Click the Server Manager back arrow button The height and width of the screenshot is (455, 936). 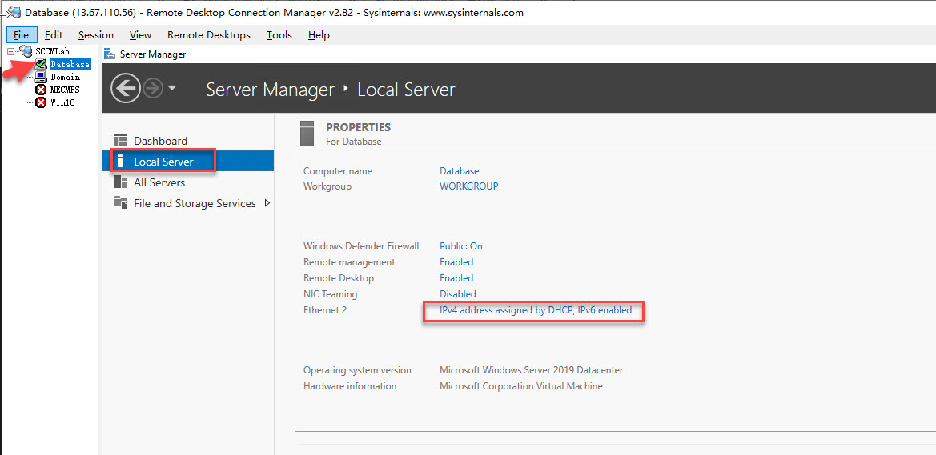[x=125, y=88]
